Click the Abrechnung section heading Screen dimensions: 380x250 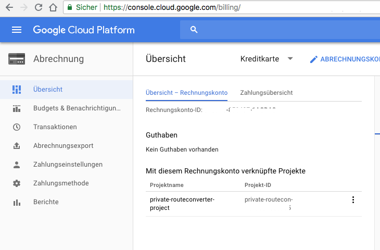point(59,59)
